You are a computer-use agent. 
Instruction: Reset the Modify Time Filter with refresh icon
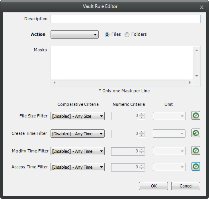[196, 150]
